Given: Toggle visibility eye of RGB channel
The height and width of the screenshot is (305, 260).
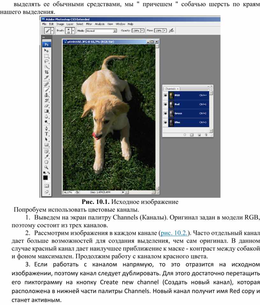Looking at the screenshot, I should pyautogui.click(x=165, y=95).
